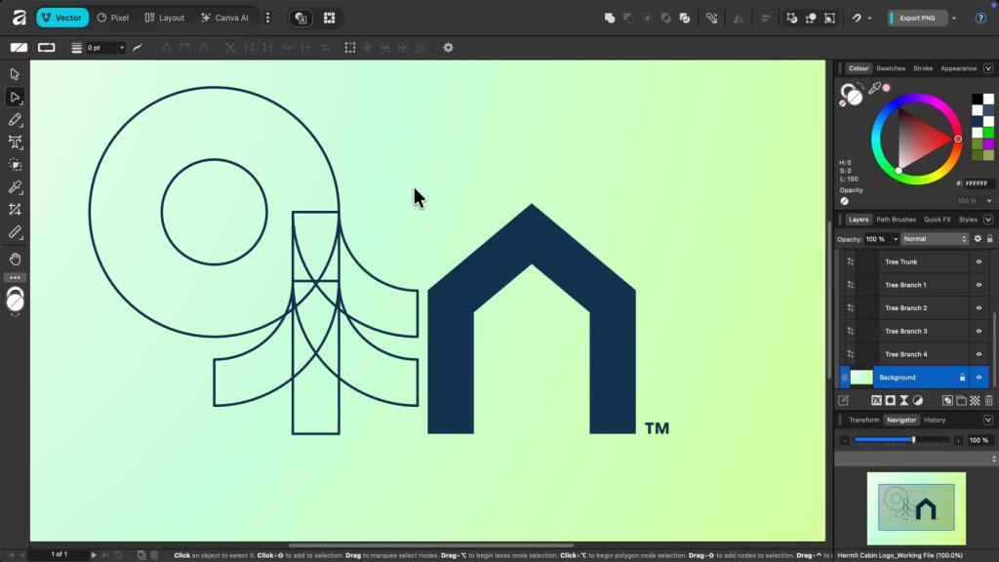Open Help via the question mark button

click(x=980, y=17)
